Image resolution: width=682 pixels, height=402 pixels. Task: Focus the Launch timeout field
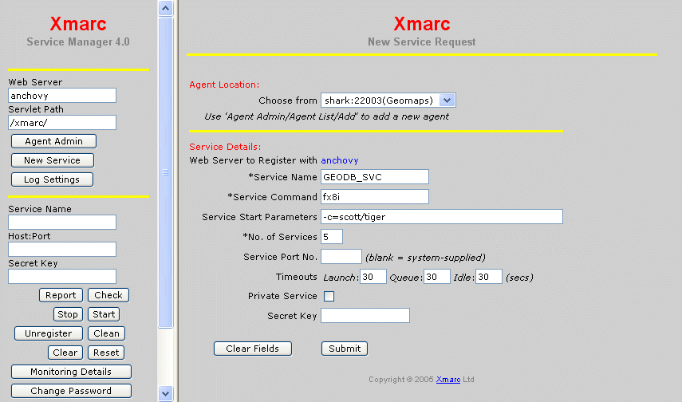[x=373, y=277]
